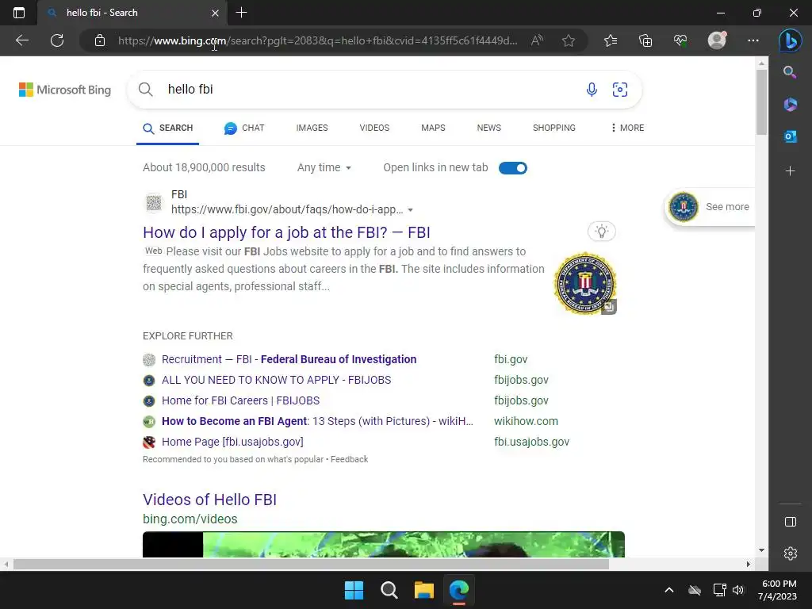Open Microsoft 365 sidebar icon
The height and width of the screenshot is (609, 812).
[x=791, y=105]
